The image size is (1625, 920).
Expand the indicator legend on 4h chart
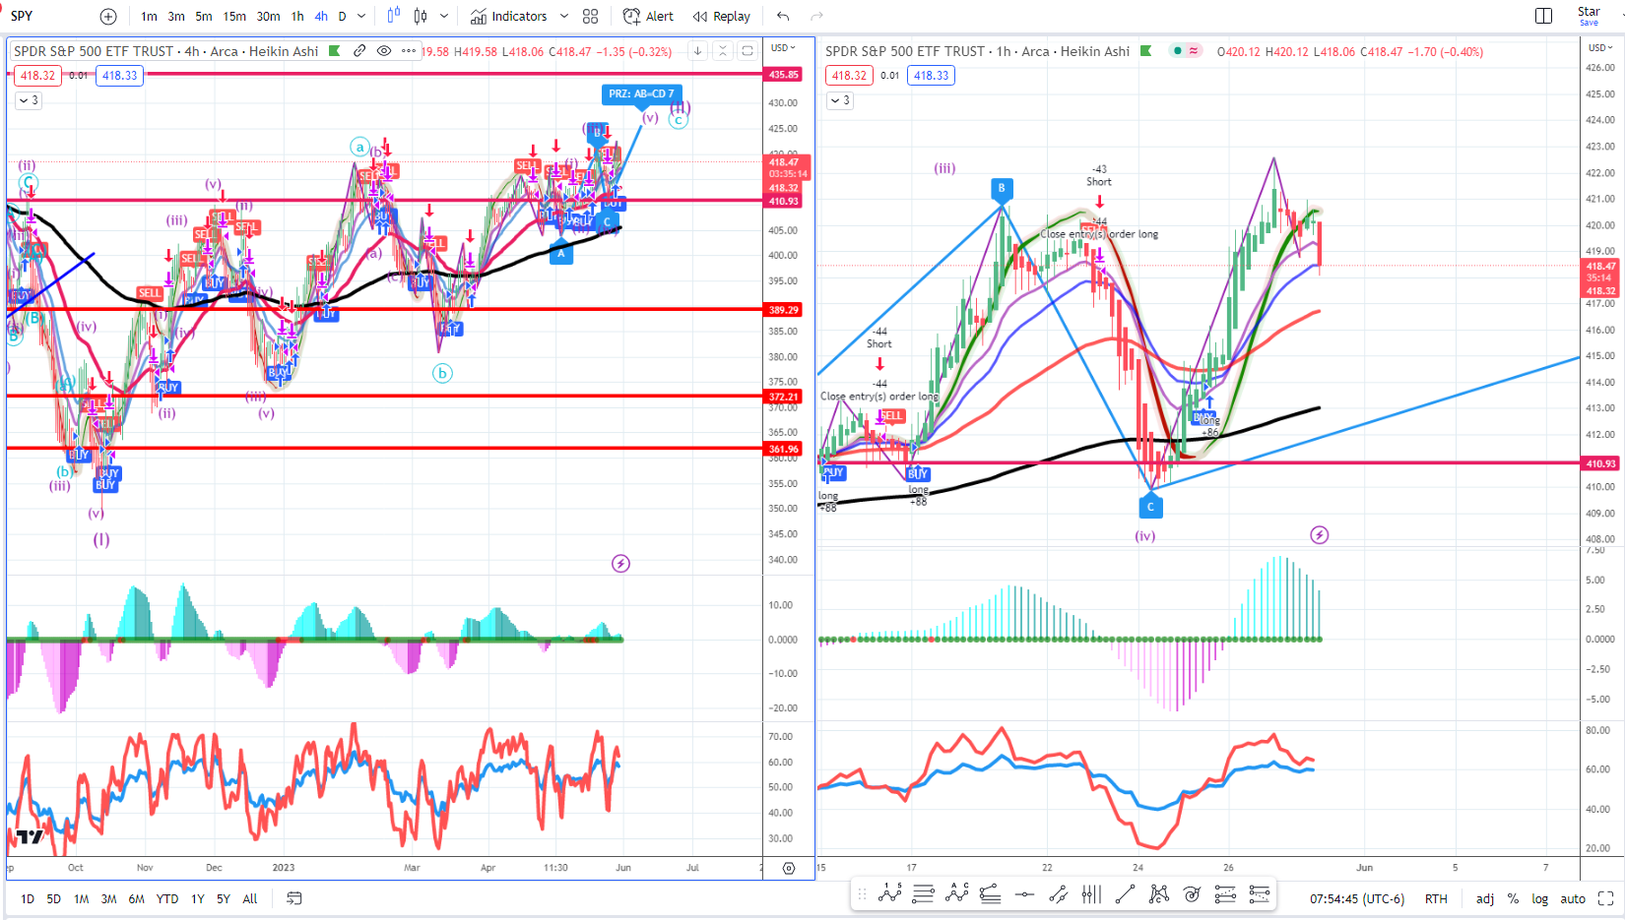tap(28, 100)
